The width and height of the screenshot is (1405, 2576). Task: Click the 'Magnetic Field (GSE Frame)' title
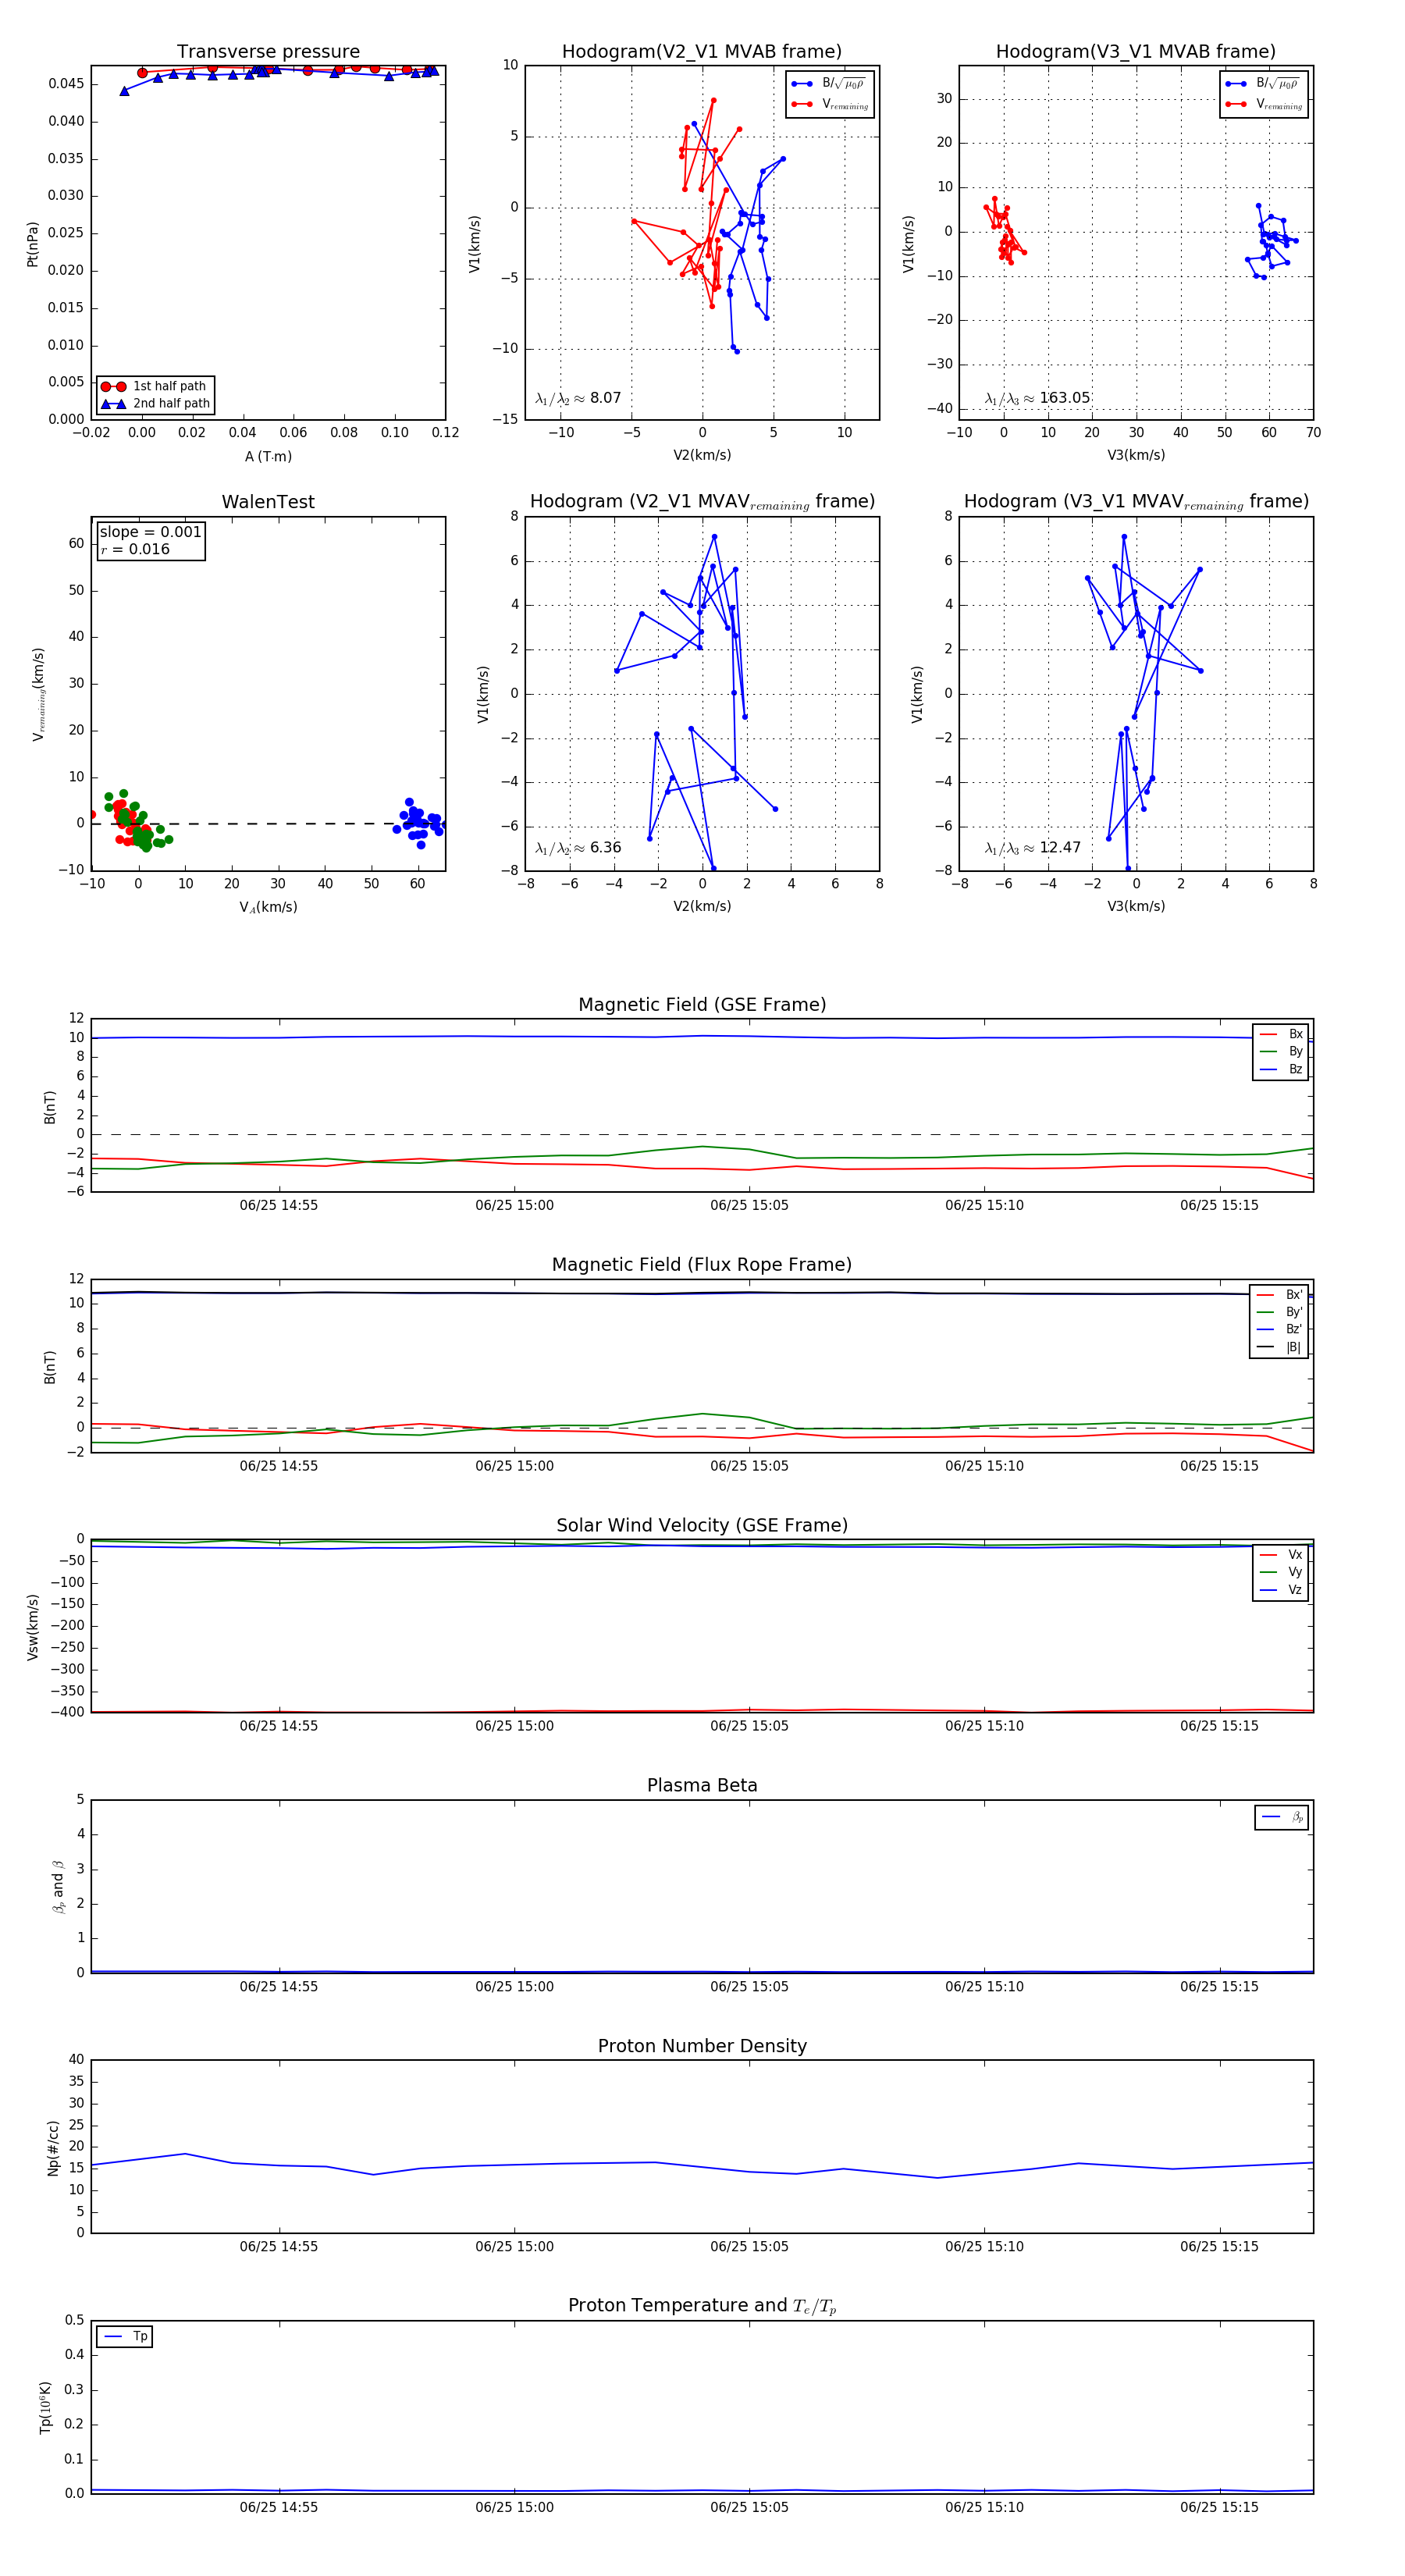point(702,1005)
